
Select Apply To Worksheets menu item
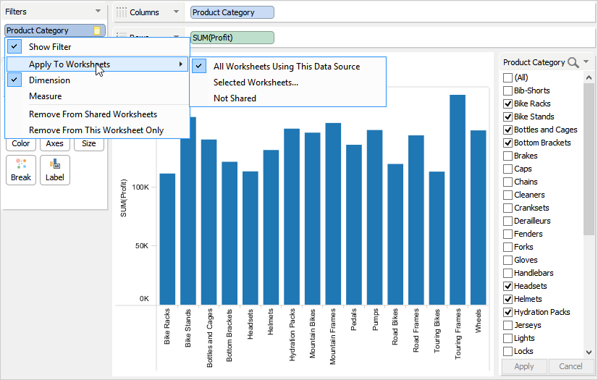97,64
